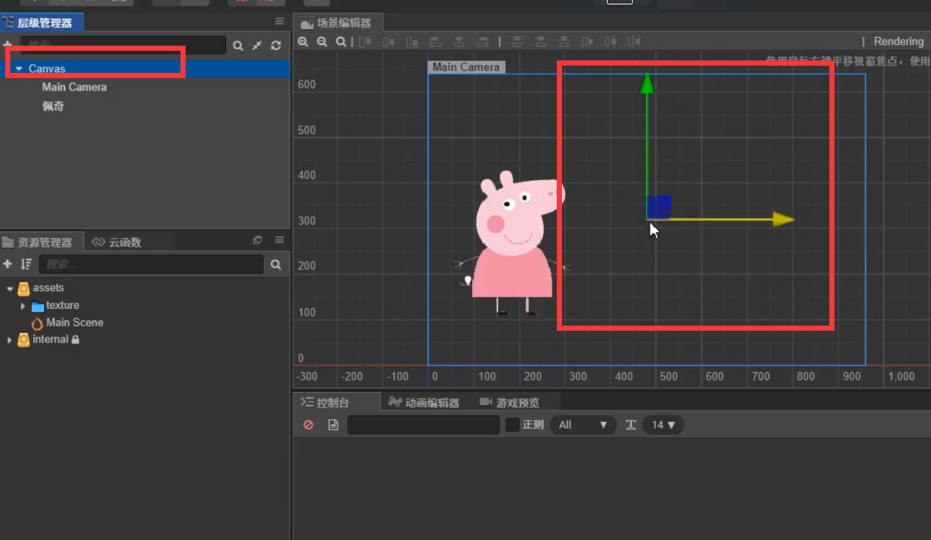The width and height of the screenshot is (931, 540).
Task: Select Main Camera node in hierarchy
Action: pyautogui.click(x=74, y=87)
